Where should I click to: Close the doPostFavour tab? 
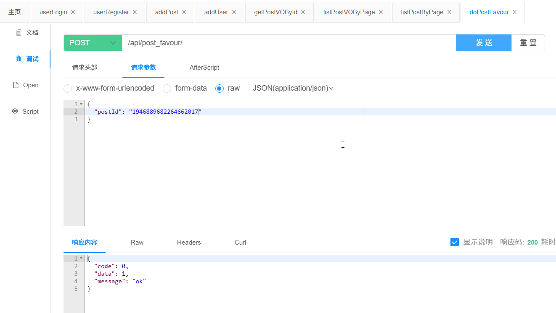click(x=515, y=12)
